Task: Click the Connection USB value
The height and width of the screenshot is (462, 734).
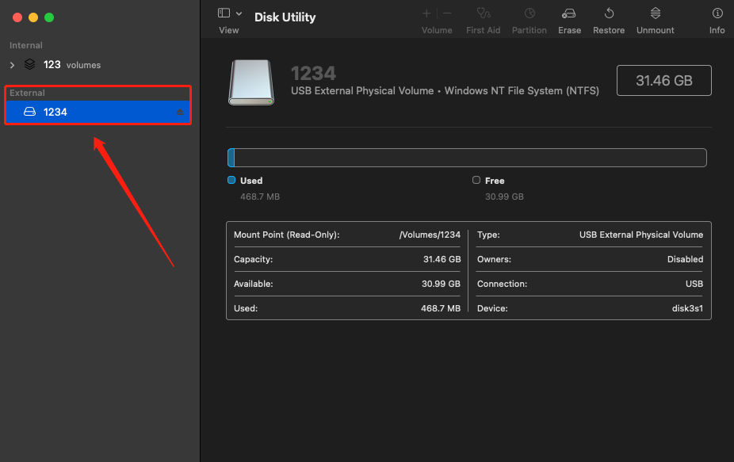Action: pos(694,284)
